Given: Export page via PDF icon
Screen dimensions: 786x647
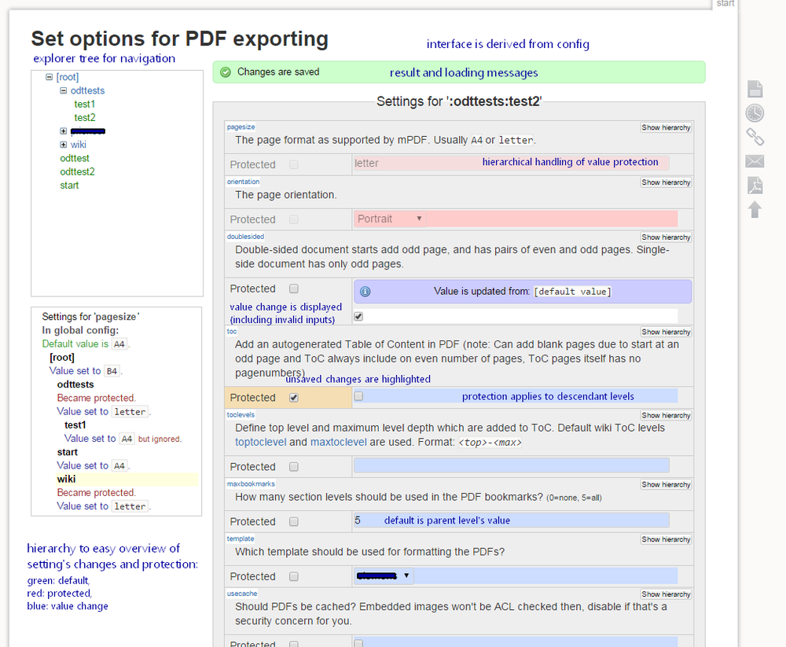Looking at the screenshot, I should click(755, 185).
